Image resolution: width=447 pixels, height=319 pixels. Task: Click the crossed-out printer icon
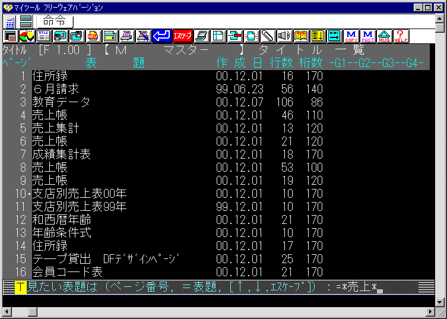pyautogui.click(x=143, y=36)
